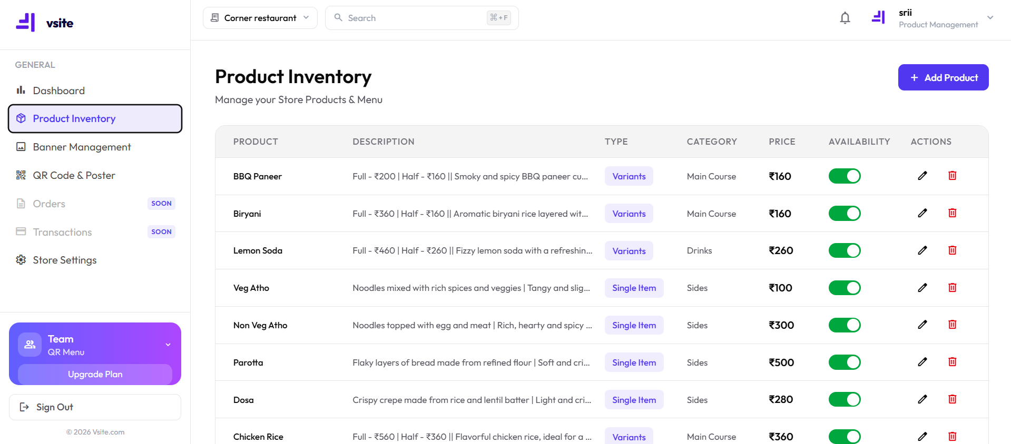Viewport: 1011px width, 444px height.
Task: Click the ₹500 price of Parotta
Action: coord(781,362)
